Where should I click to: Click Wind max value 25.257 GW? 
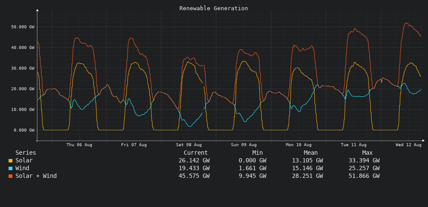click(x=364, y=168)
